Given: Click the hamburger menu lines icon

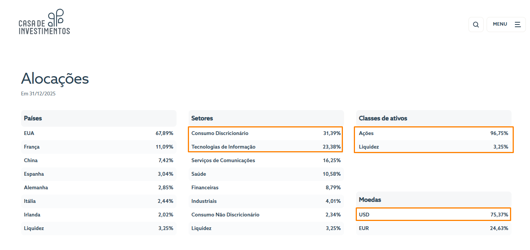Looking at the screenshot, I should pos(518,24).
